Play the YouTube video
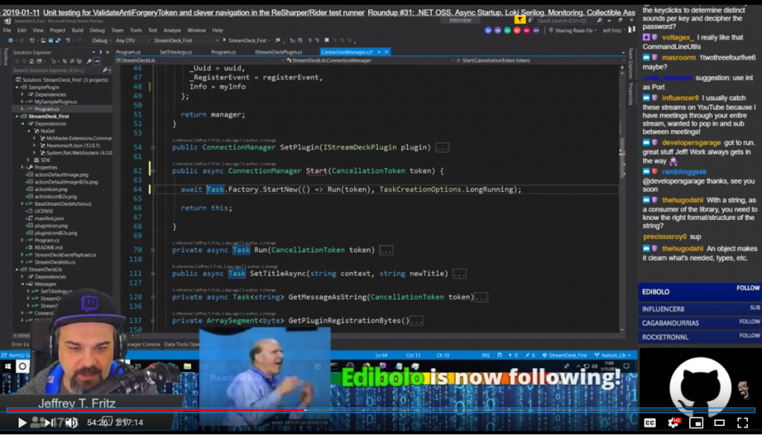Image resolution: width=762 pixels, height=435 pixels. pos(22,422)
